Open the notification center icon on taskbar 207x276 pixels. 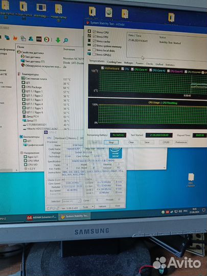(203, 210)
